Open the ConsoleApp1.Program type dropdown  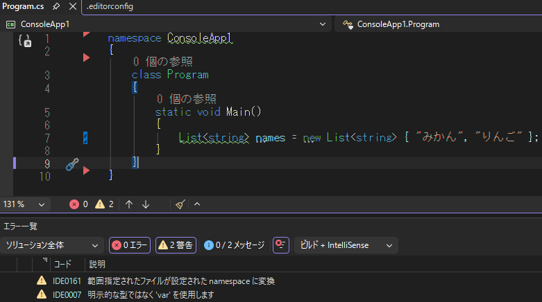tap(437, 24)
